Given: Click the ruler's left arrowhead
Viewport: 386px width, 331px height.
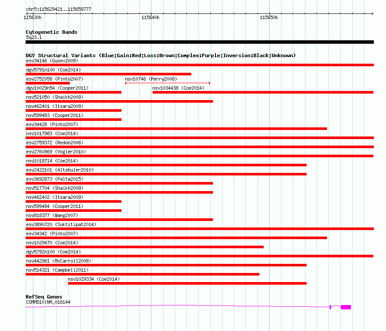Looking at the screenshot, I should pyautogui.click(x=27, y=13).
